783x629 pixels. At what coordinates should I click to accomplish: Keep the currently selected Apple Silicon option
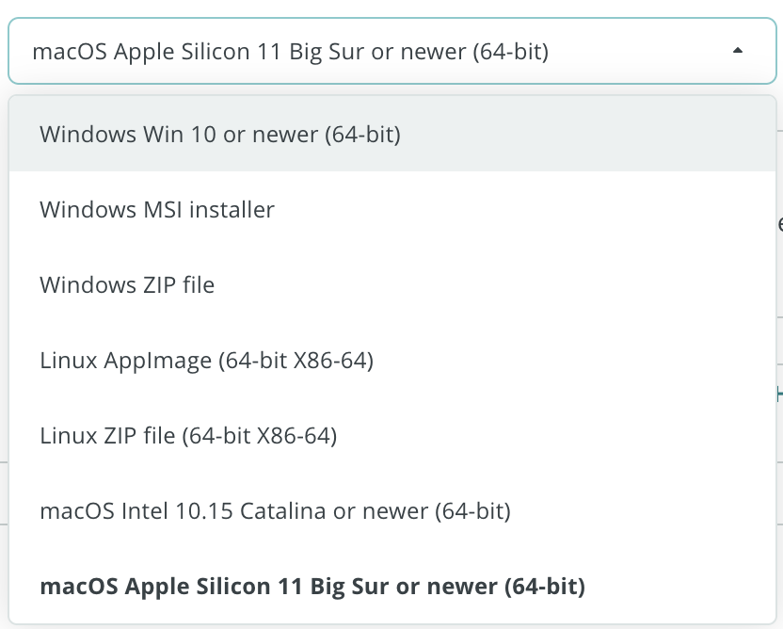(x=312, y=587)
